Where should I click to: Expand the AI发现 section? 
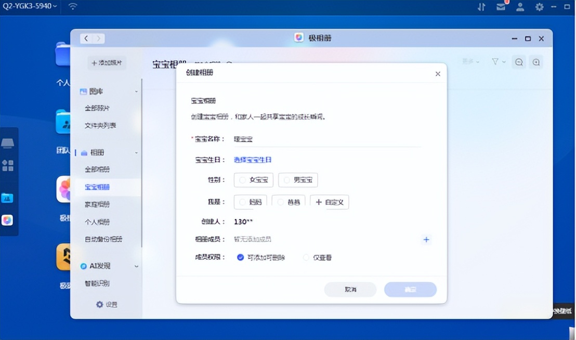click(x=136, y=266)
